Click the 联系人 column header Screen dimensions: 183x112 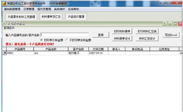(x=116, y=49)
